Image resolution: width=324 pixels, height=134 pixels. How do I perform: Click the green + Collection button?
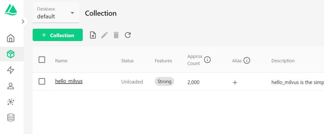(x=58, y=35)
